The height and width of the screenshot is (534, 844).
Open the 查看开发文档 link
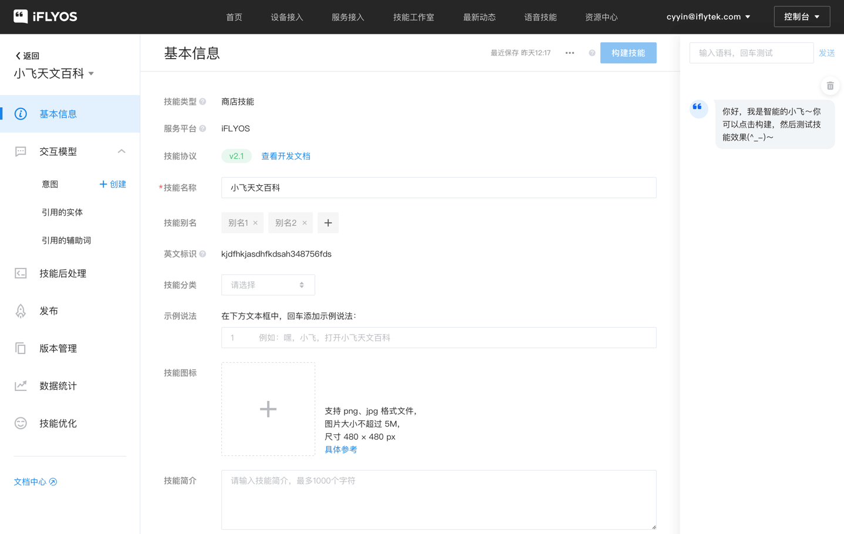coord(286,156)
